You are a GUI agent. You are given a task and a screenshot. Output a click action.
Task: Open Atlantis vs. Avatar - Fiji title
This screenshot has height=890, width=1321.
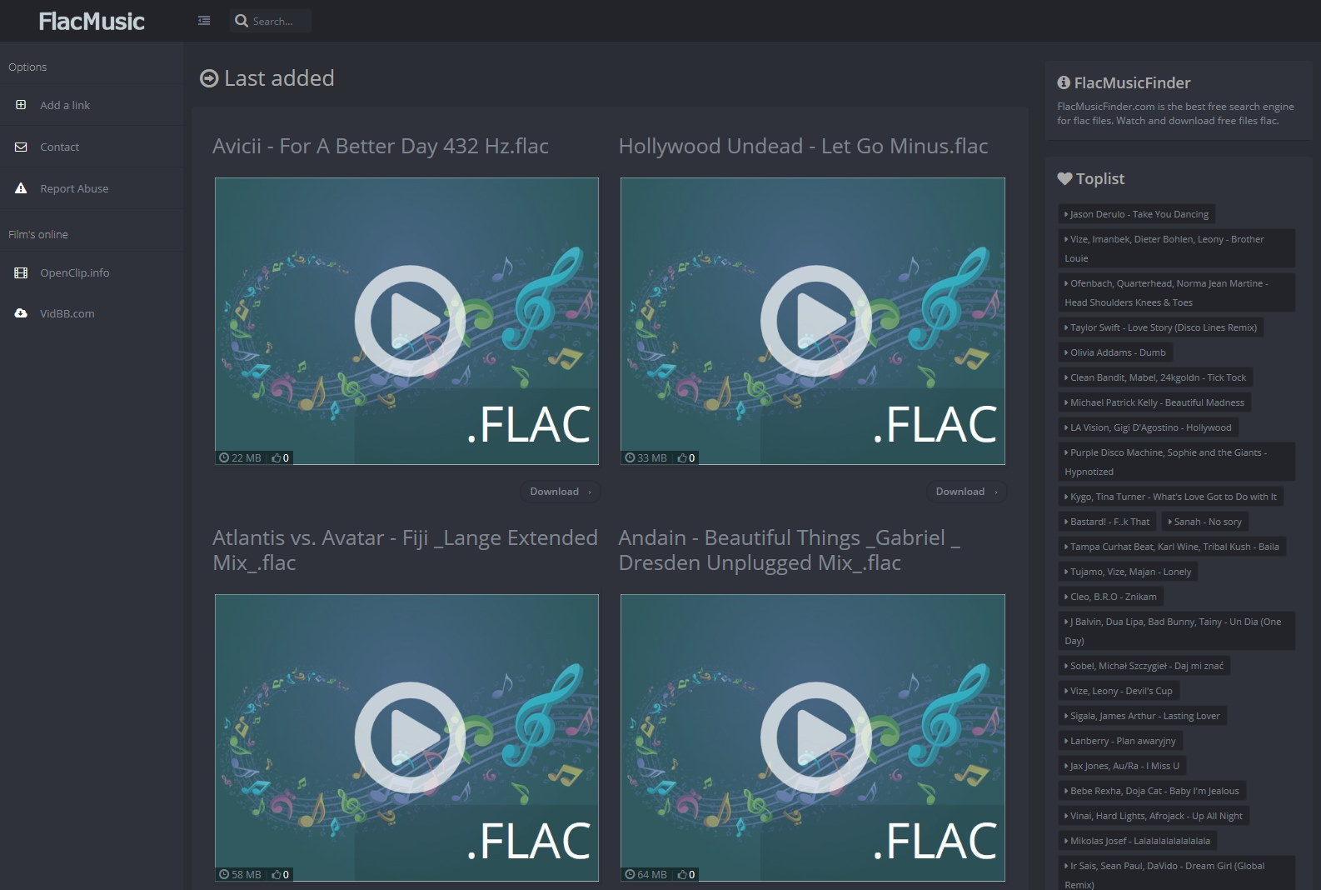pyautogui.click(x=405, y=550)
